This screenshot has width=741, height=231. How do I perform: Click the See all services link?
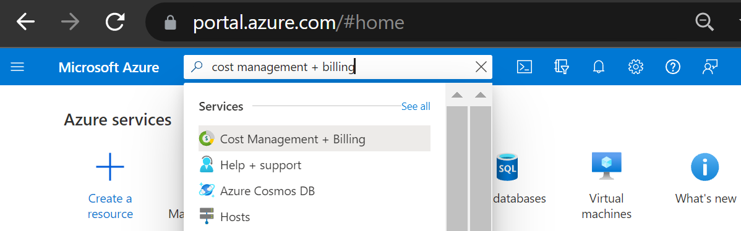click(416, 106)
